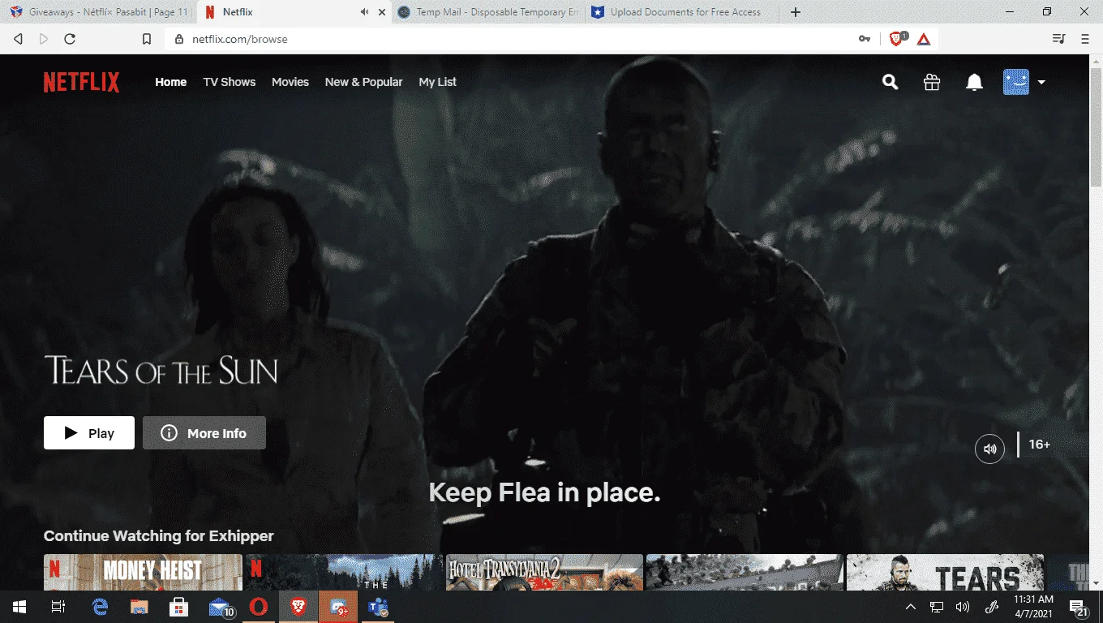
Task: Open the Netflix gift icon
Action: click(932, 82)
